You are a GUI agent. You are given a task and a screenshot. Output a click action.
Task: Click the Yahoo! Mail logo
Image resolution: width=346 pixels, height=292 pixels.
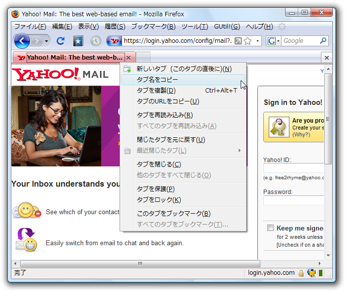60,74
